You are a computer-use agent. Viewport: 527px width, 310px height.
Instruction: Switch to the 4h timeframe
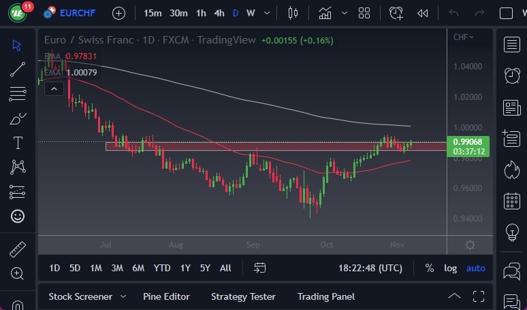(219, 13)
